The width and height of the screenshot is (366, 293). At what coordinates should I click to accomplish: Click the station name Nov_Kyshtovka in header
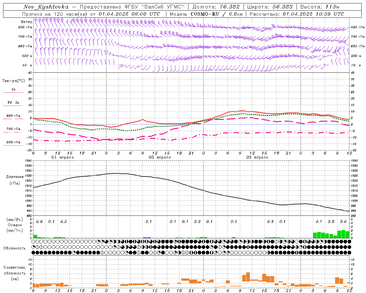tap(46, 7)
